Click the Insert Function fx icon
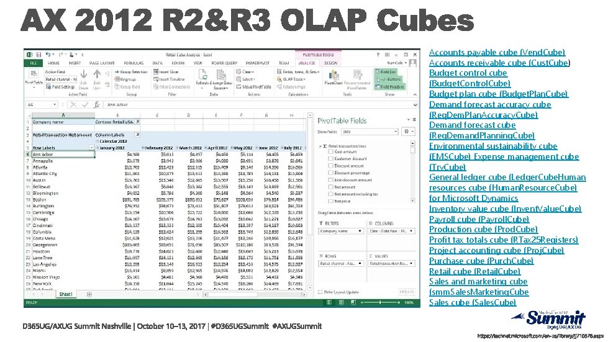The image size is (608, 342). [97, 104]
